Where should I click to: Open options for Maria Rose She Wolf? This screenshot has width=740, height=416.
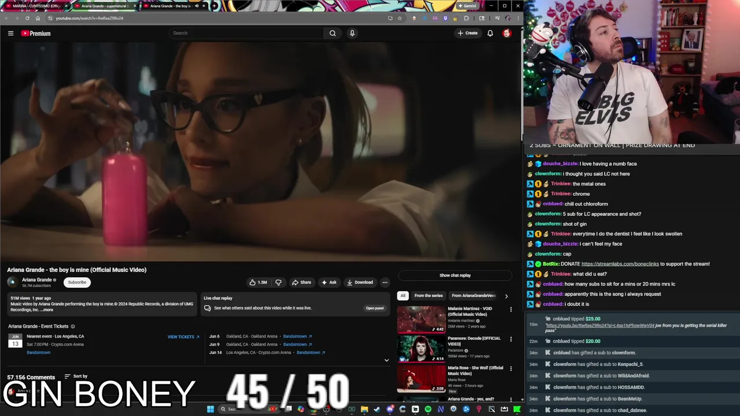[510, 369]
